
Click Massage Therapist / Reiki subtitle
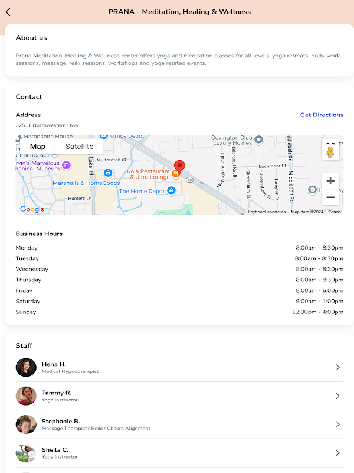coord(96,428)
